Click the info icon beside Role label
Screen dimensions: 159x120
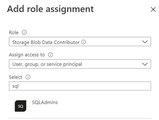[24, 32]
